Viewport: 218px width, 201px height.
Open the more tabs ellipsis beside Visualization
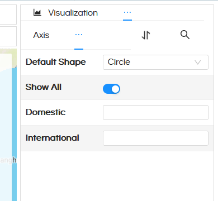tap(127, 13)
